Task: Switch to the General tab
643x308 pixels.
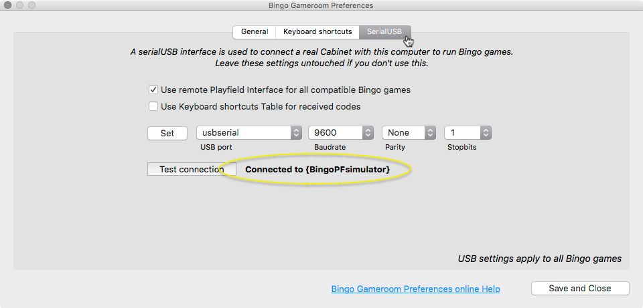Action: point(255,32)
